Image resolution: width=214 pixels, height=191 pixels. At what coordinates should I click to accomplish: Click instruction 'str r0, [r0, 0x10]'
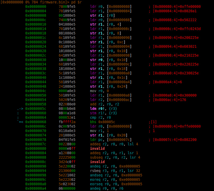pyautogui.click(x=109, y=60)
